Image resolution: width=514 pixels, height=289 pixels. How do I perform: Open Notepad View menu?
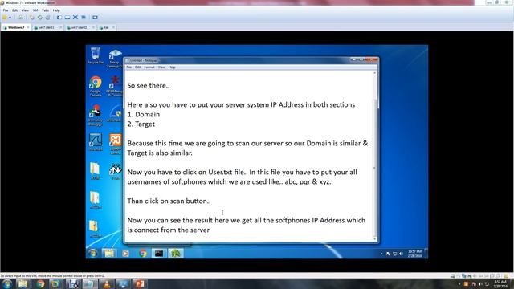point(161,67)
